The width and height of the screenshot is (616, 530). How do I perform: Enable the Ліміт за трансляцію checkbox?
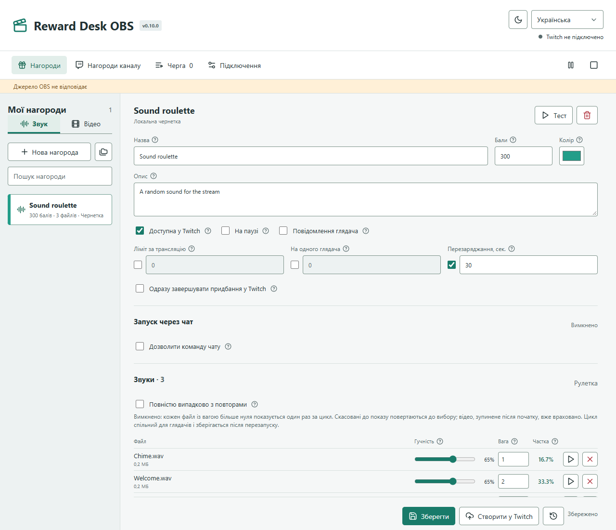138,265
